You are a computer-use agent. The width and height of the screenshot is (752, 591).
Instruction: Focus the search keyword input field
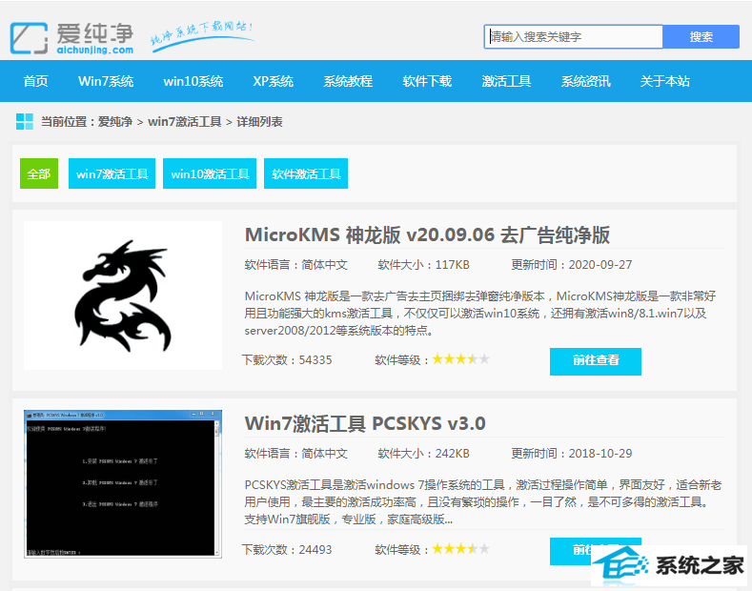click(x=574, y=37)
